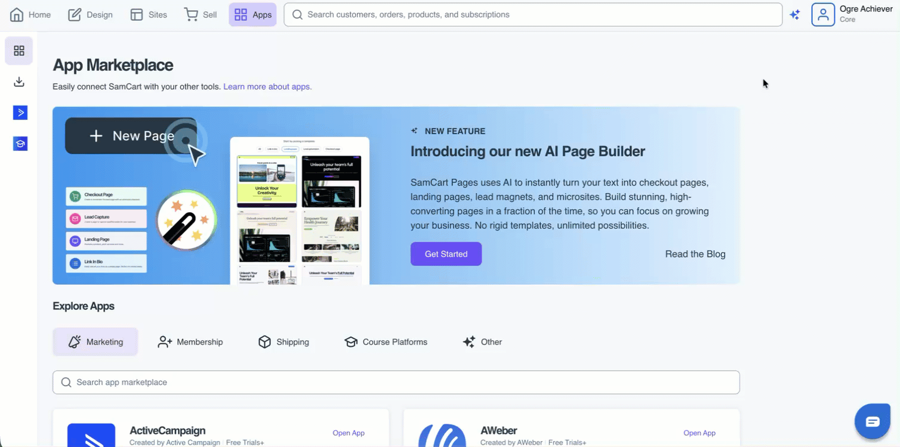Click the ActiveCampaign app title
This screenshot has width=900, height=447.
(x=168, y=430)
